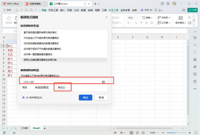Expand the 工作表 dropdown

[x=164, y=23]
